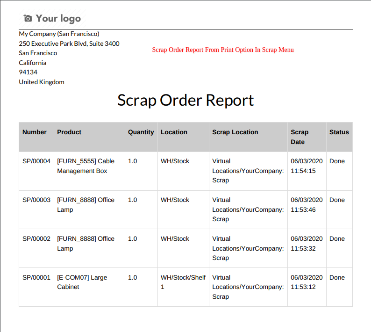This screenshot has width=371, height=332.
Task: Click scrap date '06/03/2020 11:53:12'
Action: coord(307,282)
